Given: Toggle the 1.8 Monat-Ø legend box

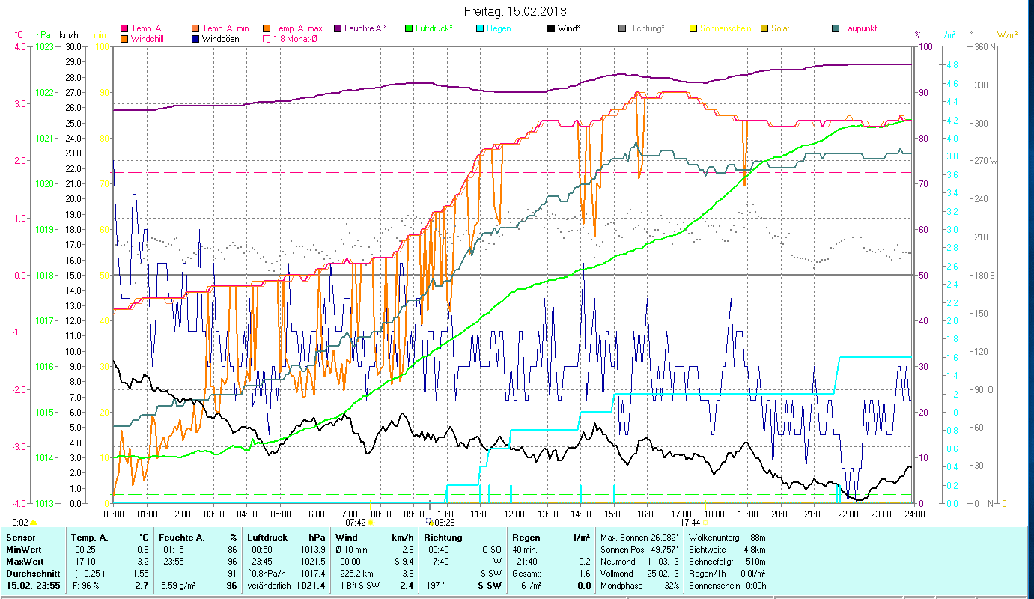Looking at the screenshot, I should pyautogui.click(x=267, y=39).
